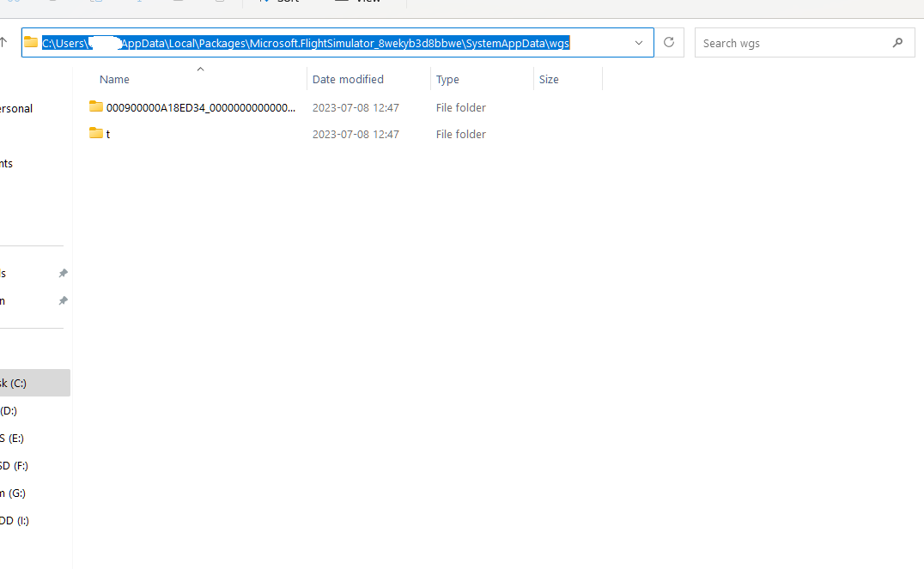Sort files by Type column

447,79
